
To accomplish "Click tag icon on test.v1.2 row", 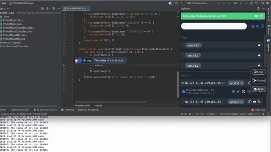I will (x=259, y=65).
